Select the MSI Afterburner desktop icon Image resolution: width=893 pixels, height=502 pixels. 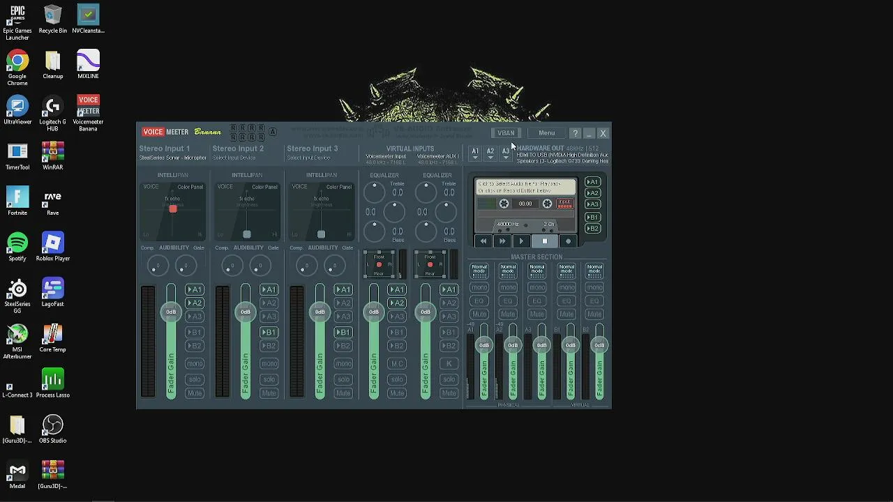(17, 342)
